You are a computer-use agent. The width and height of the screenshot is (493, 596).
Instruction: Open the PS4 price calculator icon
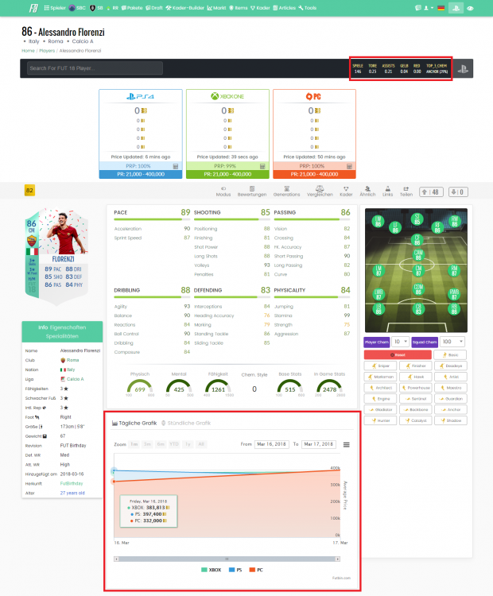(176, 166)
